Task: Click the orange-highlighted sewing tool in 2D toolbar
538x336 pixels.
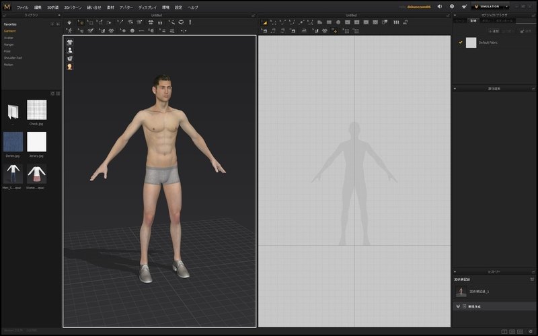Action: (334, 31)
